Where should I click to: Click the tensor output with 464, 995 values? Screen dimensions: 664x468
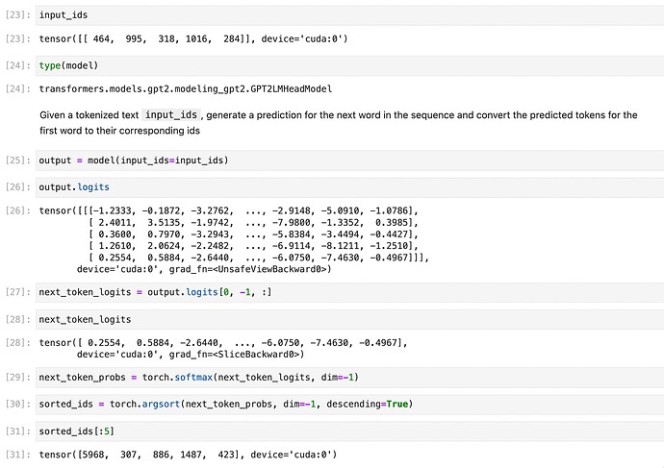[192, 38]
